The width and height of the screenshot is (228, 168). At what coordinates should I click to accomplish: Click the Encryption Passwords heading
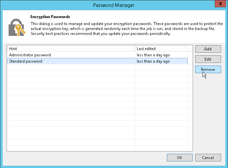pyautogui.click(x=50, y=16)
